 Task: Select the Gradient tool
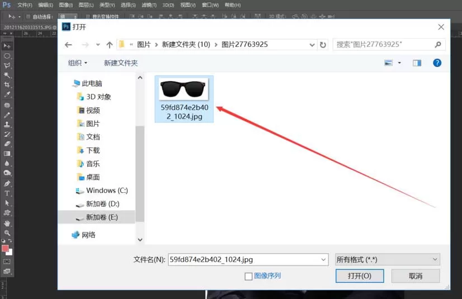pos(7,154)
